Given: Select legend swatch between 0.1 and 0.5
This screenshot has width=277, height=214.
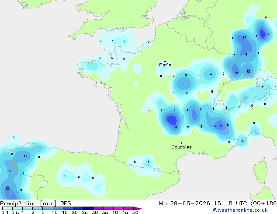Looking at the screenshot, I should pos(7,208).
